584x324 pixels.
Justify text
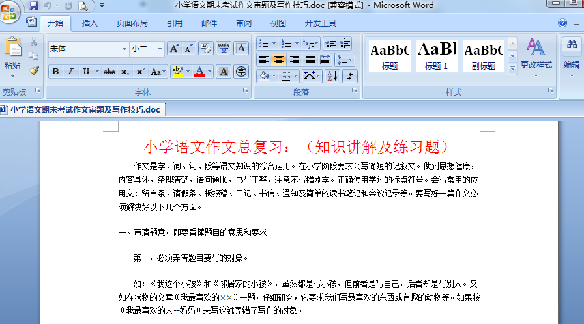(x=310, y=60)
